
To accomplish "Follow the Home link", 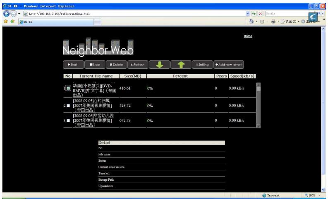I will pos(248,36).
